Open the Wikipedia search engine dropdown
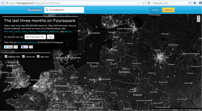202x111 pixels. point(149,3)
